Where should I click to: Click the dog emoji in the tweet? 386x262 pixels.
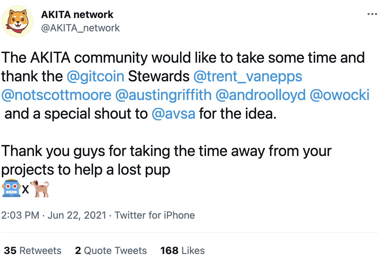(40, 189)
